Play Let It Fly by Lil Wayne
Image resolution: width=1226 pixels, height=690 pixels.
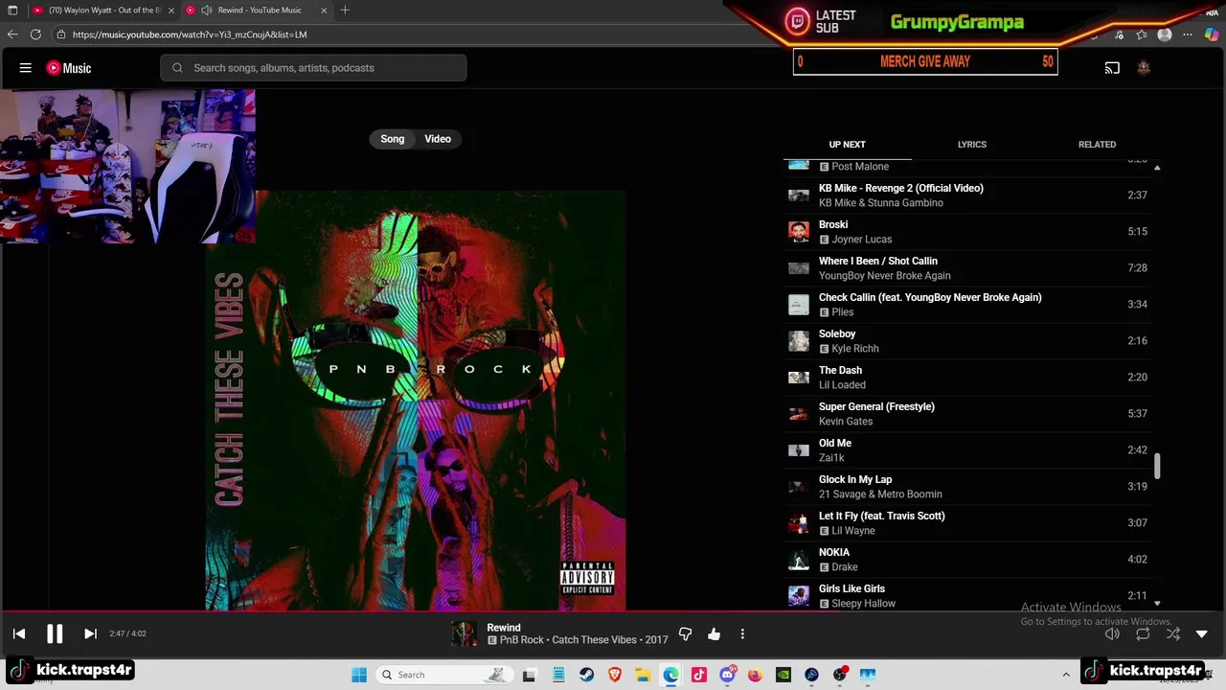967,523
